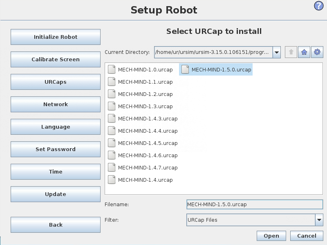The image size is (327, 245).
Task: Open file chooser settings gear
Action: tap(317, 52)
